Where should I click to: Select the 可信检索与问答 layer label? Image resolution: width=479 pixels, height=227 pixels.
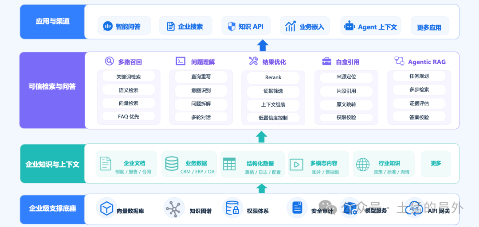click(x=52, y=87)
